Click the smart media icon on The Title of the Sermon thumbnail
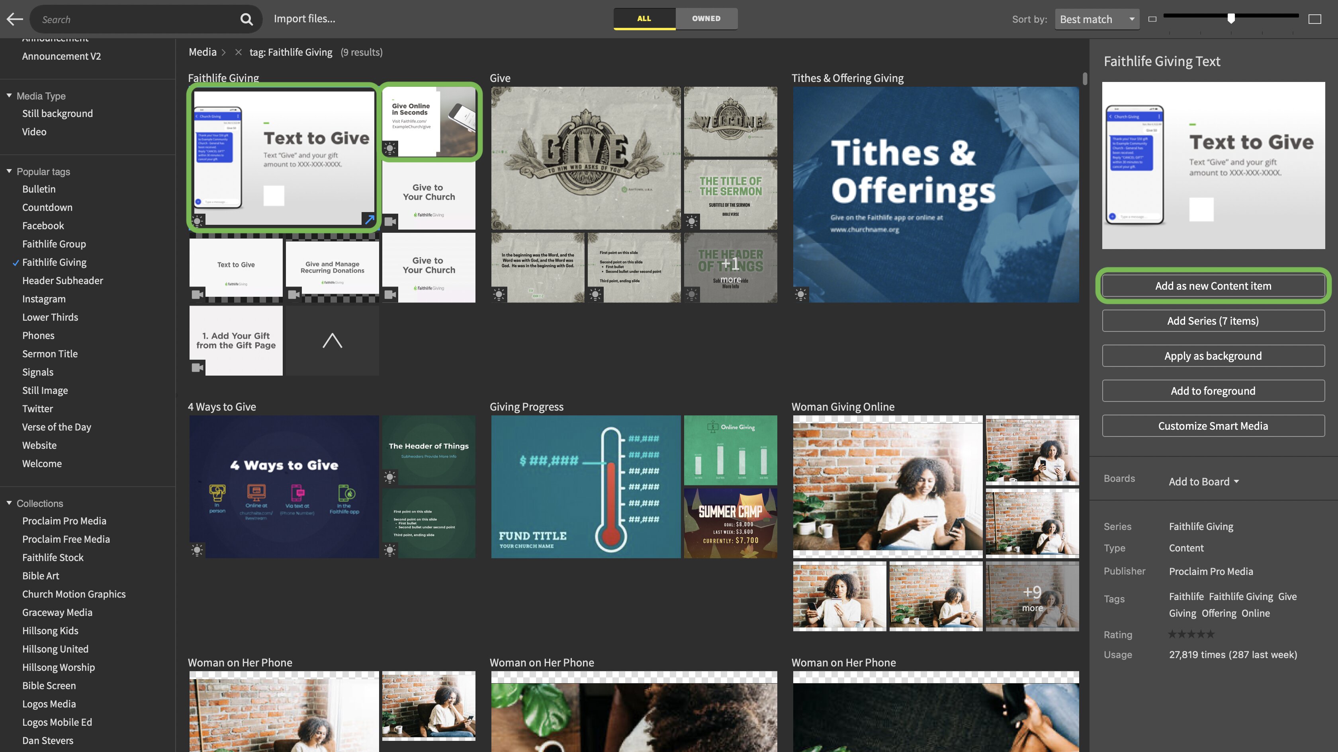 pyautogui.click(x=691, y=221)
